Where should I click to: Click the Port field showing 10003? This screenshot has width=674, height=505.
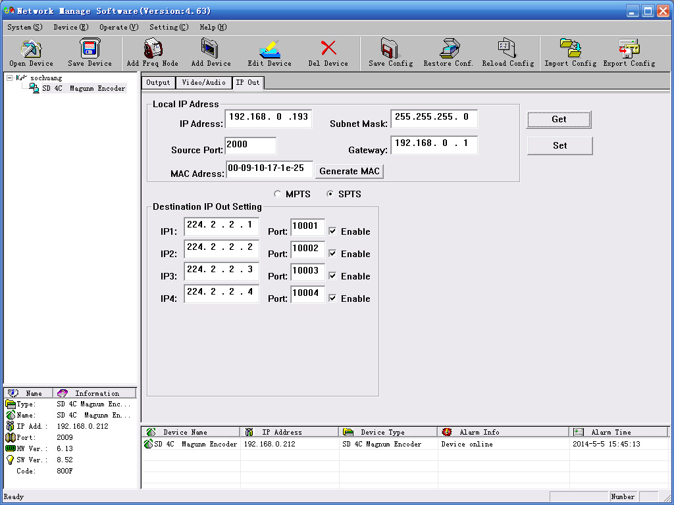(x=308, y=272)
